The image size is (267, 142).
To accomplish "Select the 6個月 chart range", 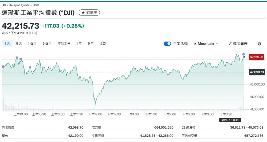I will pos(47,44).
